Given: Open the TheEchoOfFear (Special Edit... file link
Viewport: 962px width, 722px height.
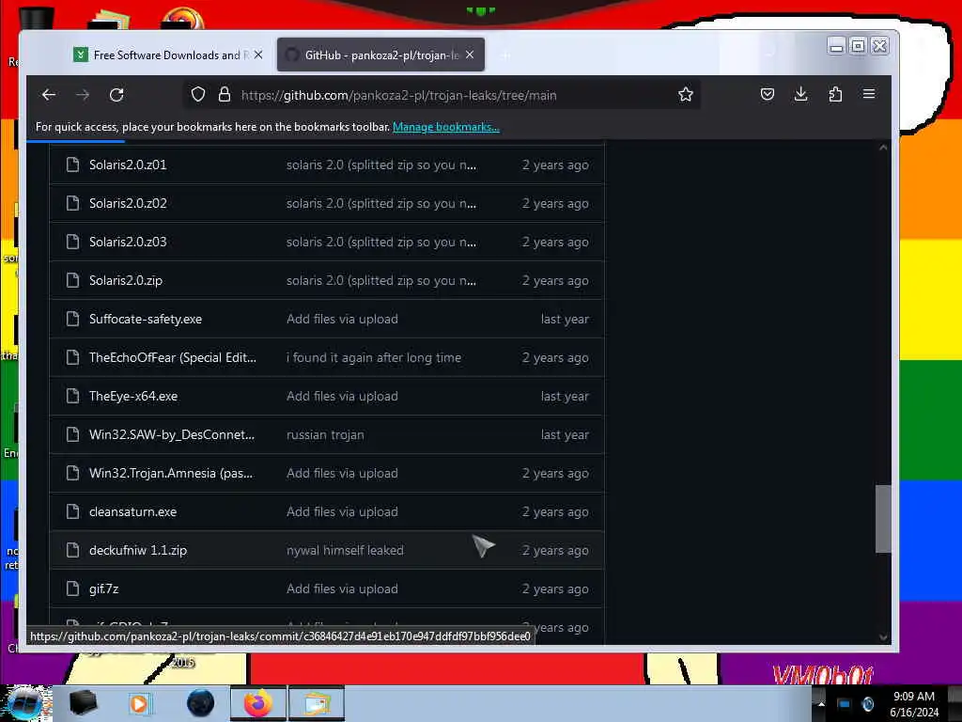Looking at the screenshot, I should click(173, 357).
